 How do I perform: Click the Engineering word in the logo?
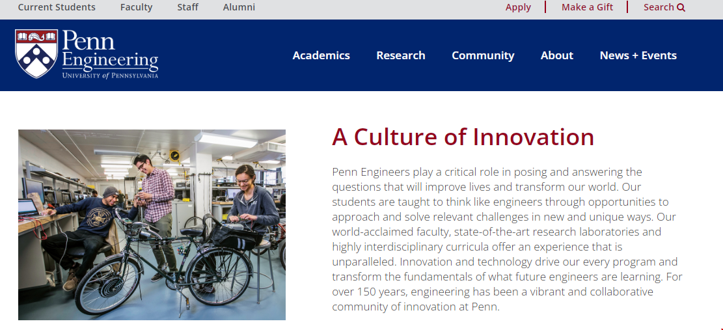point(110,61)
